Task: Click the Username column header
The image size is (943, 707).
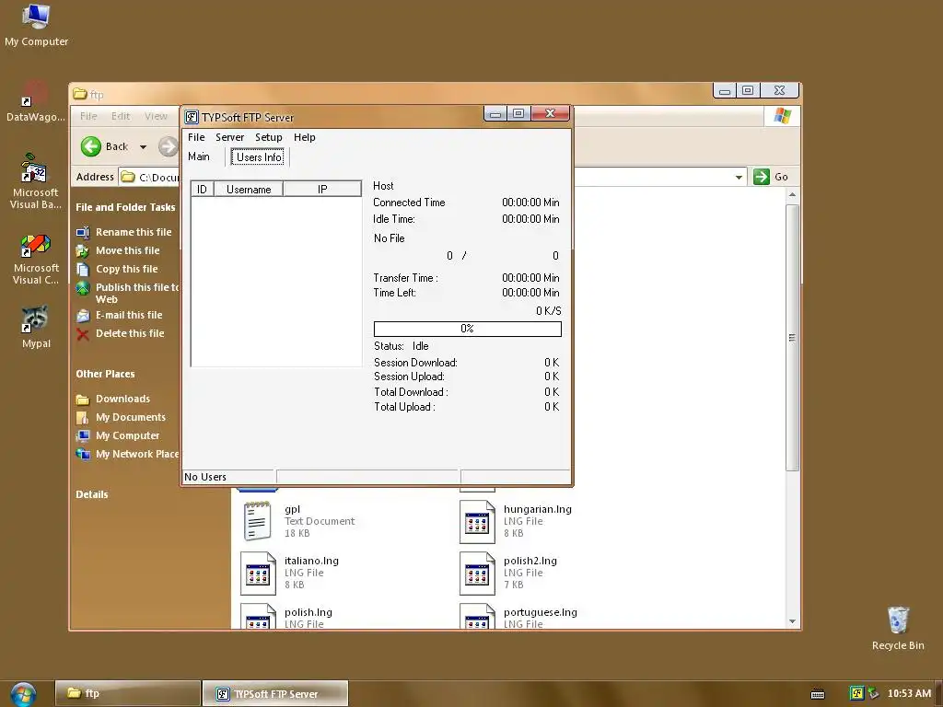Action: [249, 190]
